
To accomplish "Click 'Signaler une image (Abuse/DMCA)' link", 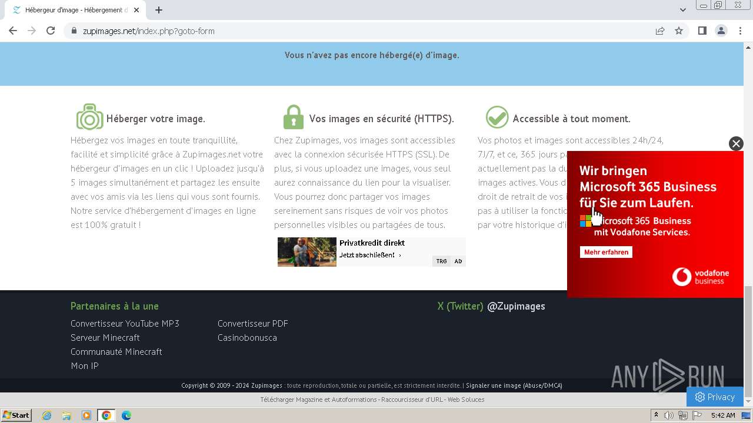I will point(514,385).
